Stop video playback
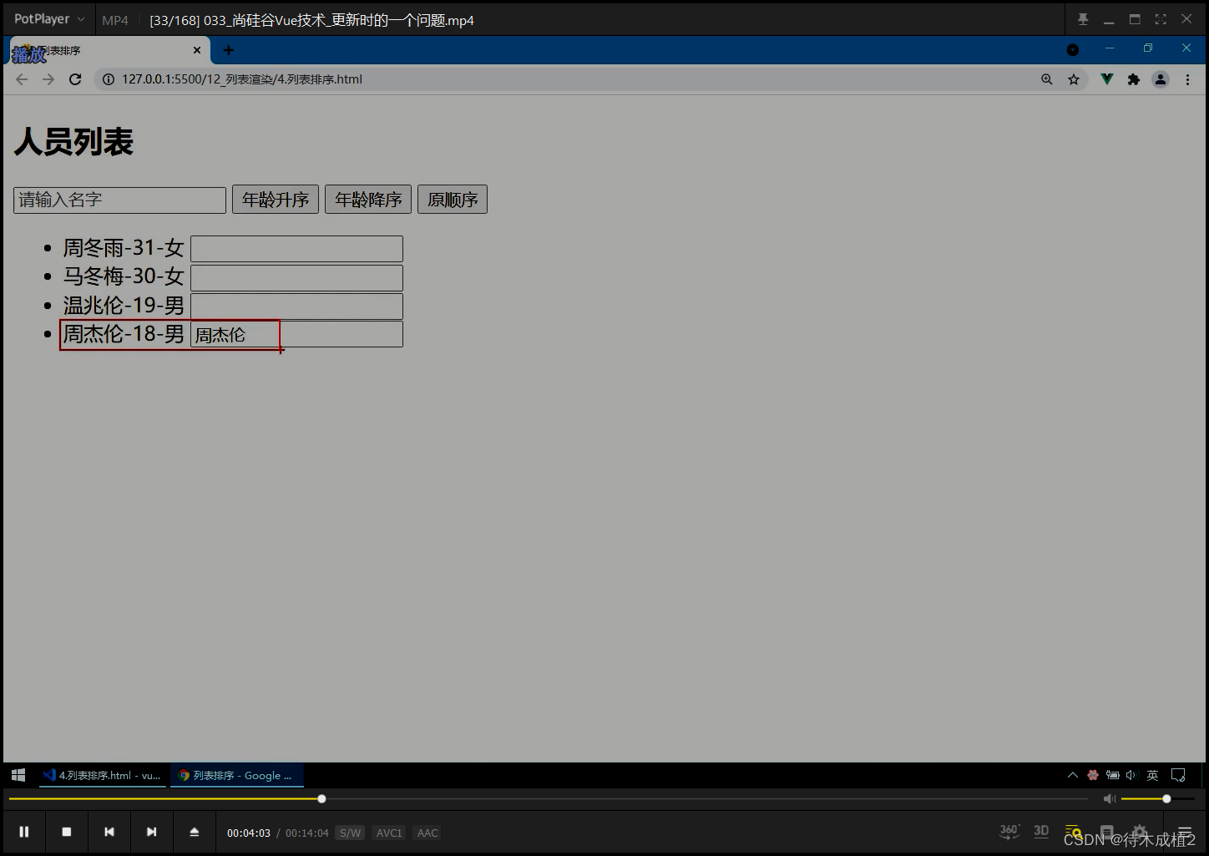The width and height of the screenshot is (1209, 856). [x=67, y=832]
